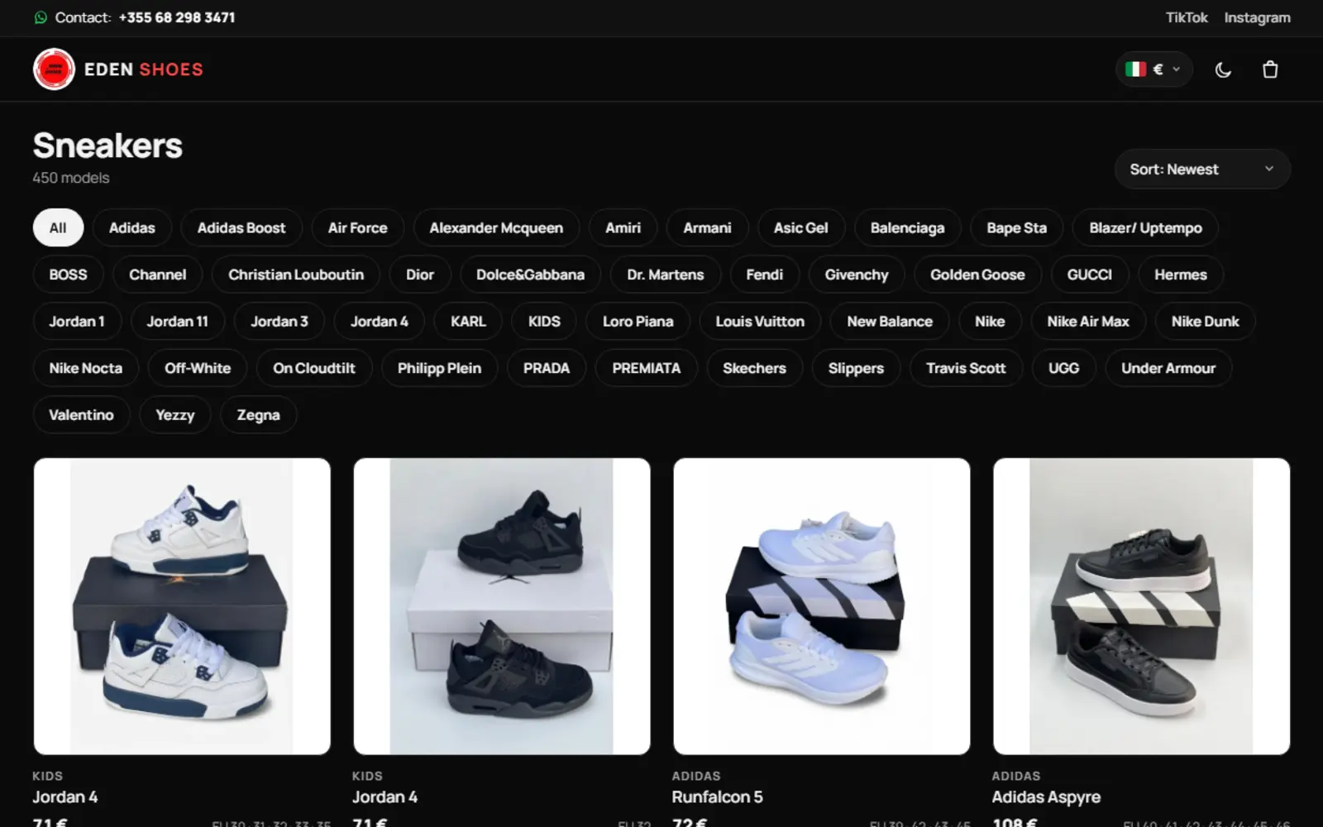Select the Blazer/ Uptempo chip
1323x827 pixels.
(1145, 228)
